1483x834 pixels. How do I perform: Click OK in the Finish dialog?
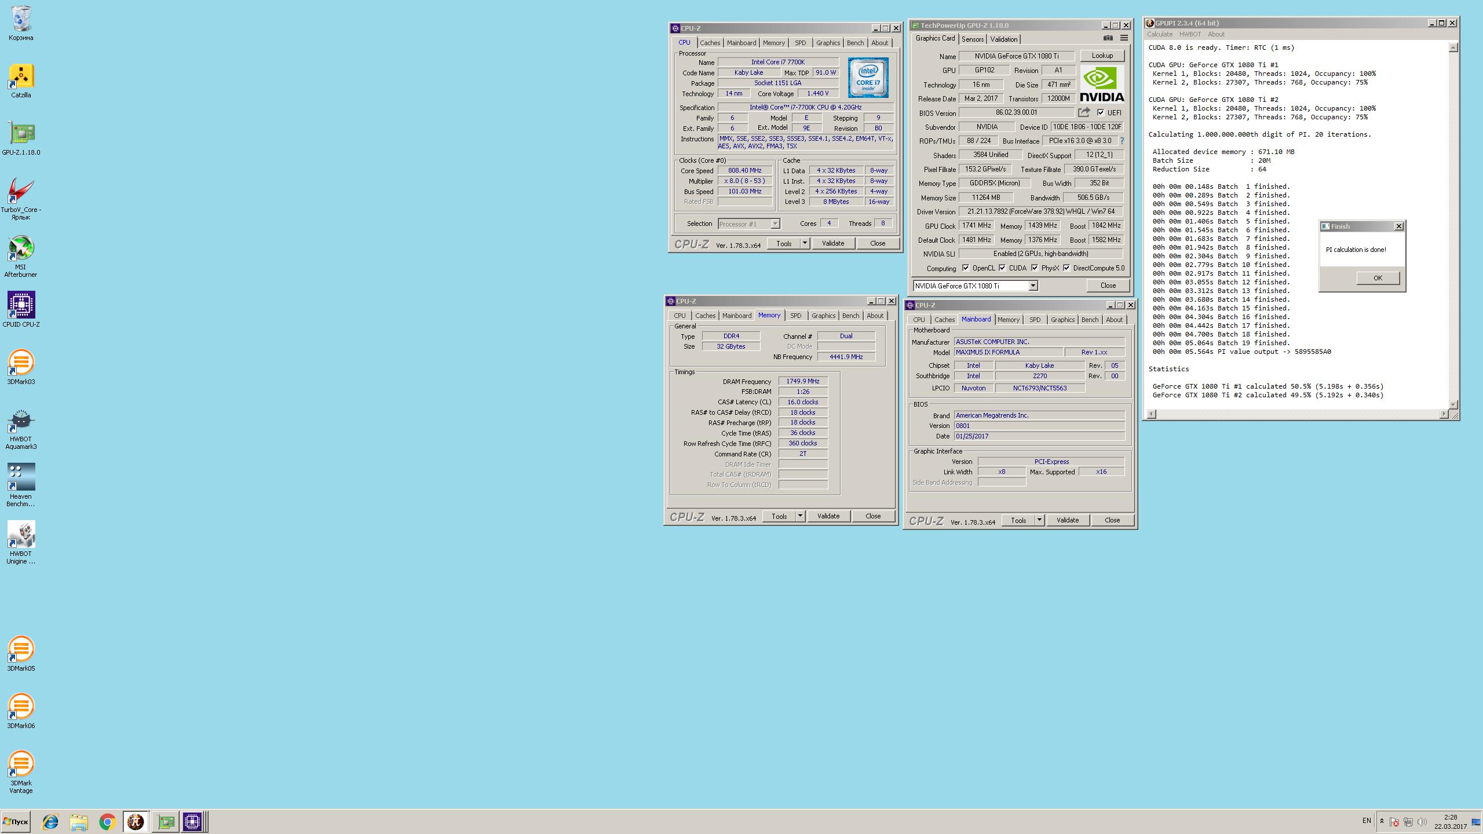[x=1378, y=278]
